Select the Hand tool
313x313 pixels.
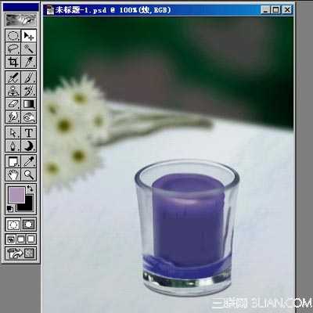pos(13,174)
